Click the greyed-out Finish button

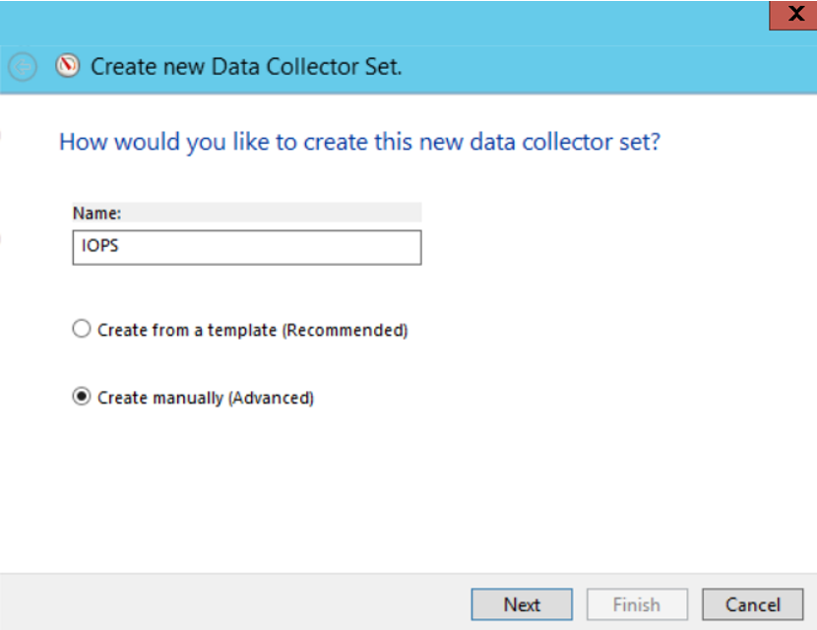click(637, 604)
